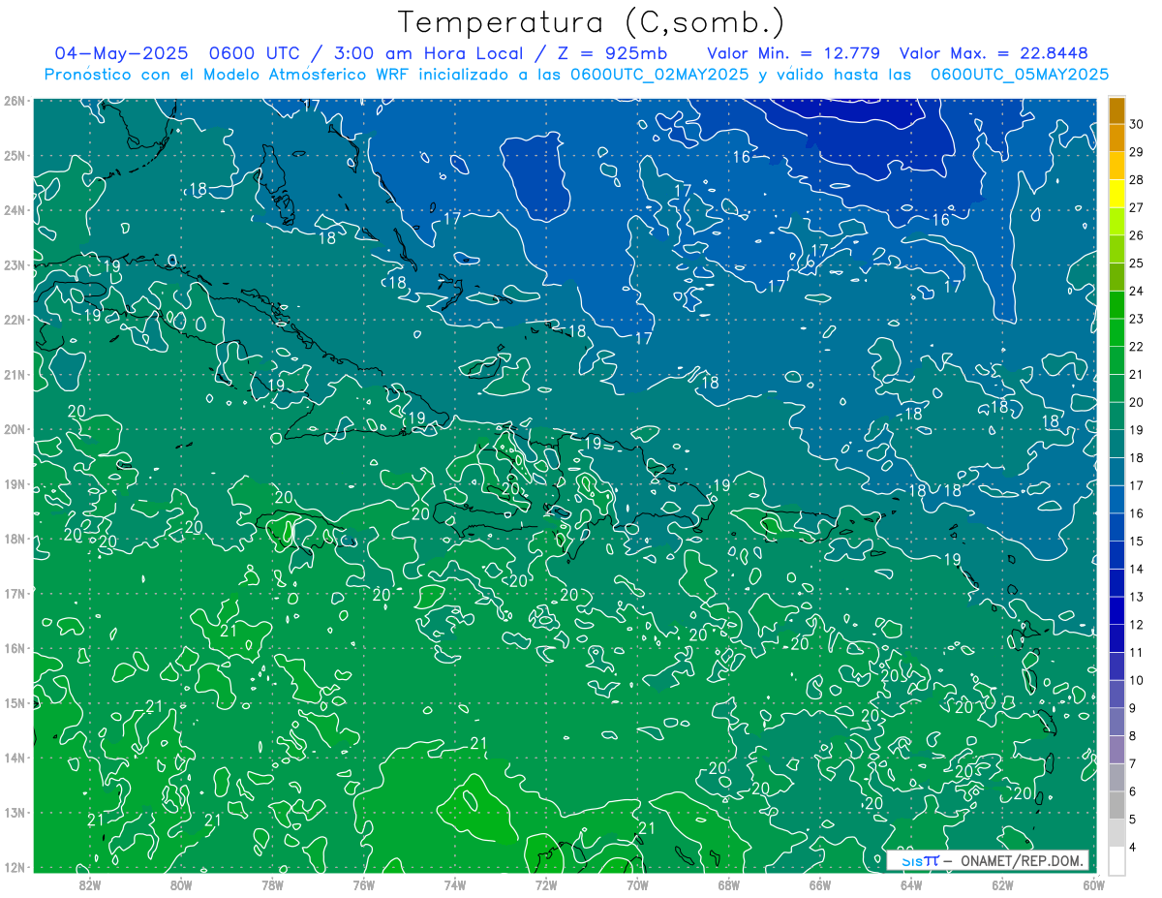
Task: Click the 12N latitude axis label
Action: 14,867
